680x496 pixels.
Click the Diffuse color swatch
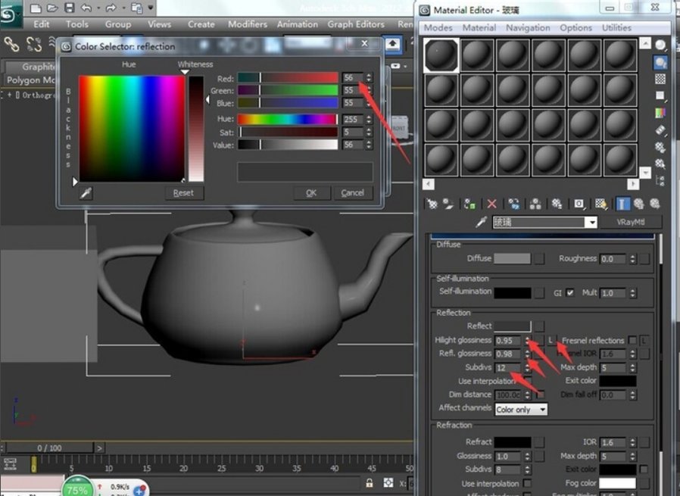pos(512,259)
